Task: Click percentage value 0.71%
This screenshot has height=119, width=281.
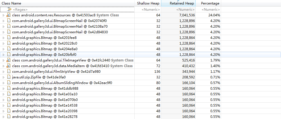Action: (215, 77)
